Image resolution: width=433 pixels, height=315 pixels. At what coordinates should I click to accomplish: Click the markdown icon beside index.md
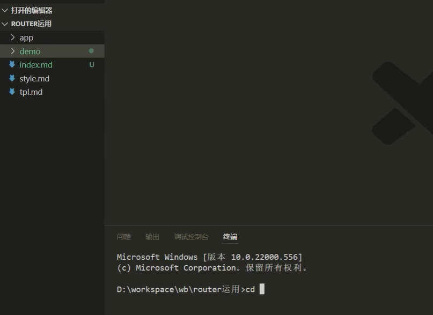click(12, 64)
